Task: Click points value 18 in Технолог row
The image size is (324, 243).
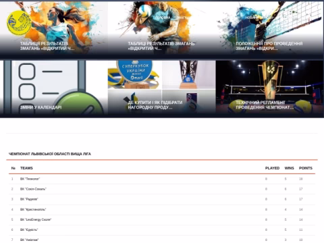Action: (x=301, y=179)
